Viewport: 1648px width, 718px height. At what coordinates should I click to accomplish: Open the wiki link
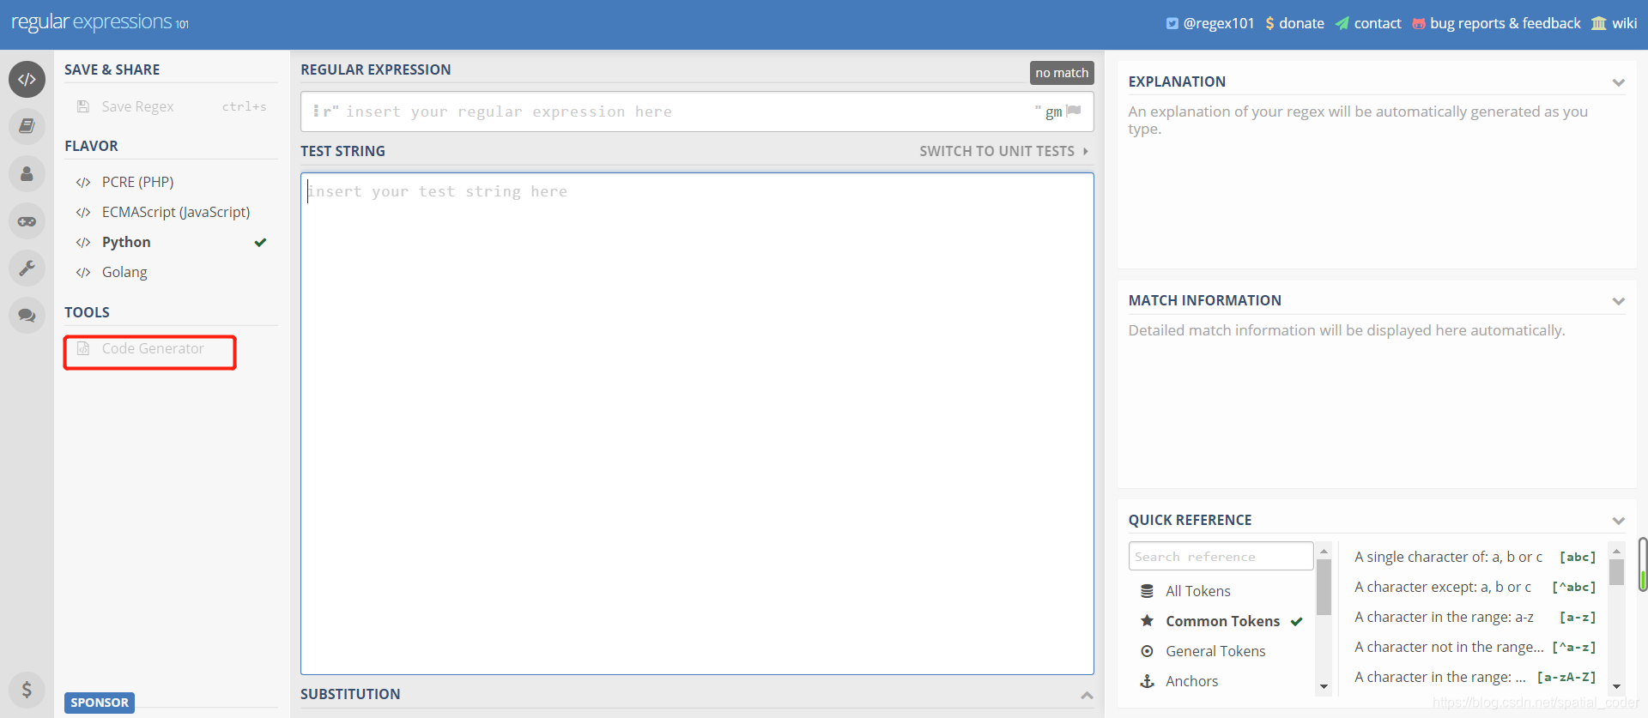tap(1615, 24)
